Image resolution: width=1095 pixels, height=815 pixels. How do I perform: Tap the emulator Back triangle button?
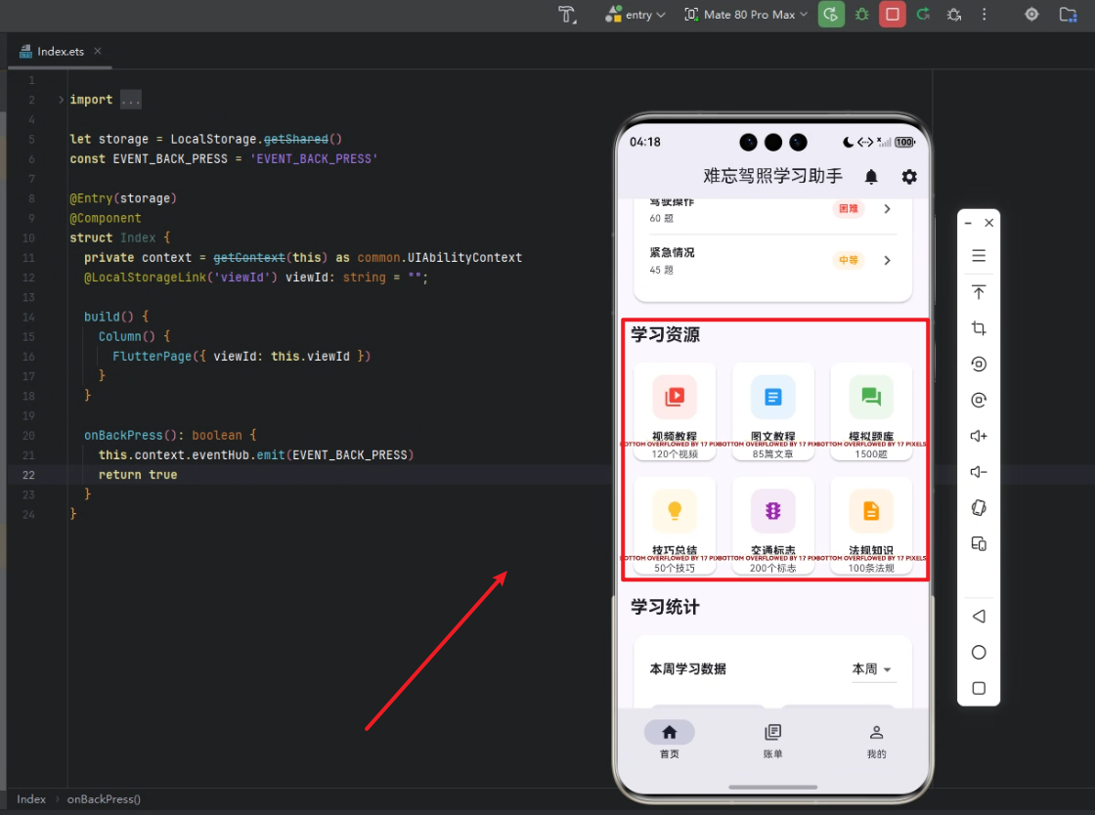click(979, 616)
